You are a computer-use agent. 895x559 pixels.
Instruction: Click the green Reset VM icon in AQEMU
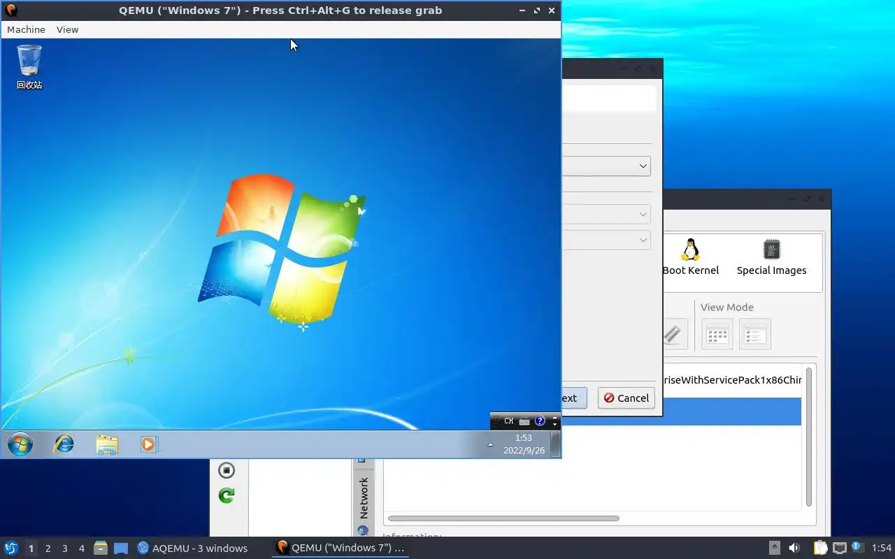coord(226,495)
